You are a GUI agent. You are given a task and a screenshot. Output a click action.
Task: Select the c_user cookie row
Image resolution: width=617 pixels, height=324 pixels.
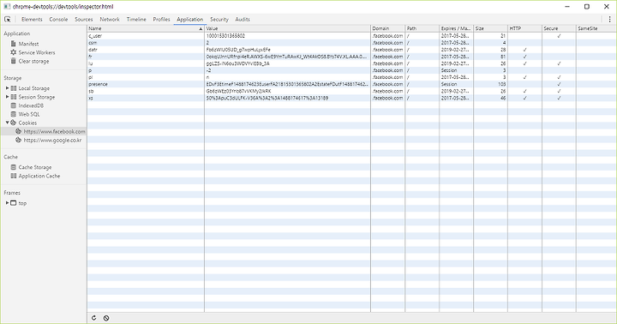pyautogui.click(x=352, y=36)
